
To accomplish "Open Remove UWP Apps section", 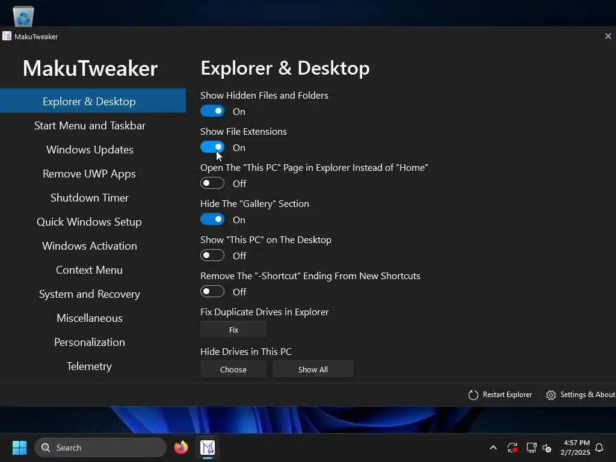I will (90, 174).
